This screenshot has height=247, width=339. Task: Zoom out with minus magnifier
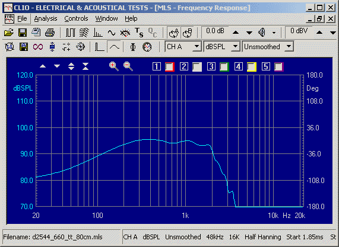pyautogui.click(x=128, y=66)
